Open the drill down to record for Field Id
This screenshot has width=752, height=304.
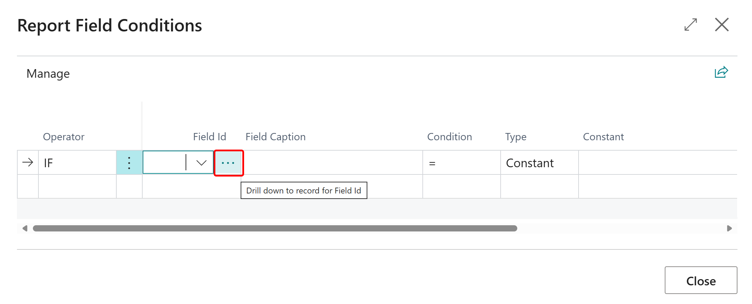(x=228, y=162)
